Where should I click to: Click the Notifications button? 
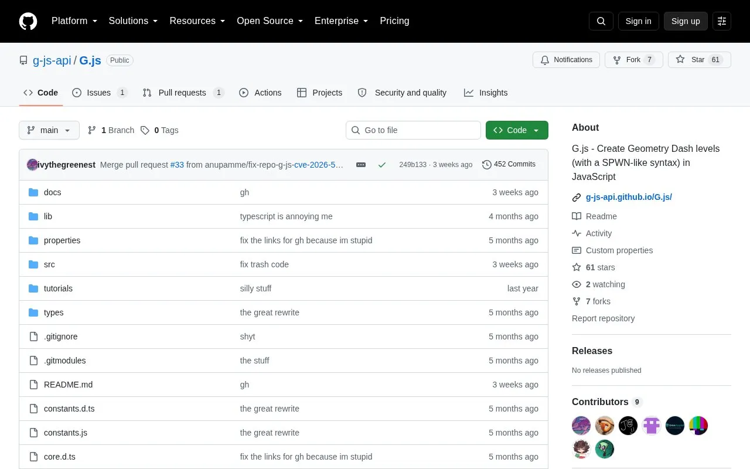566,60
